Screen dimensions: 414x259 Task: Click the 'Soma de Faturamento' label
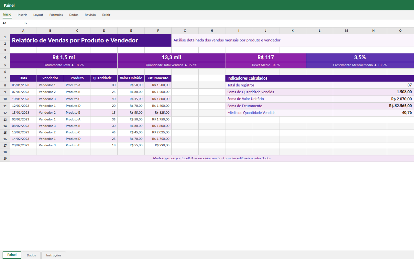[279, 106]
